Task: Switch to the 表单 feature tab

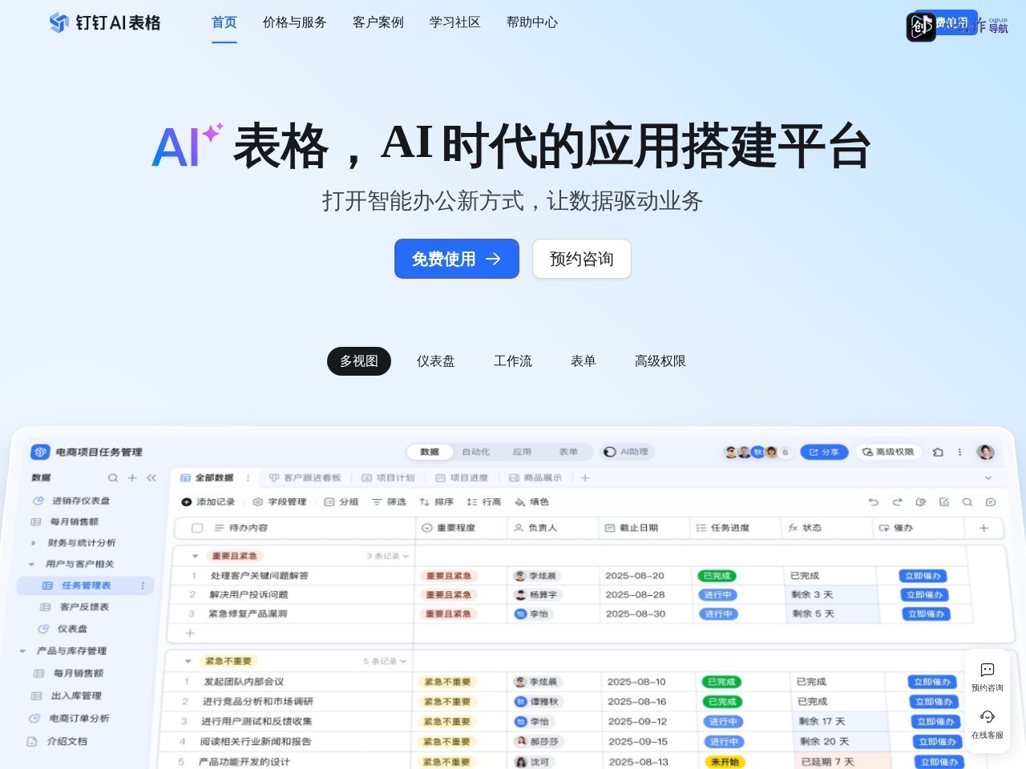Action: [584, 361]
